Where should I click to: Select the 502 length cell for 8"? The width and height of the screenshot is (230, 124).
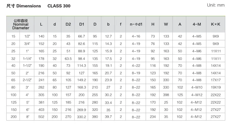point(41,117)
